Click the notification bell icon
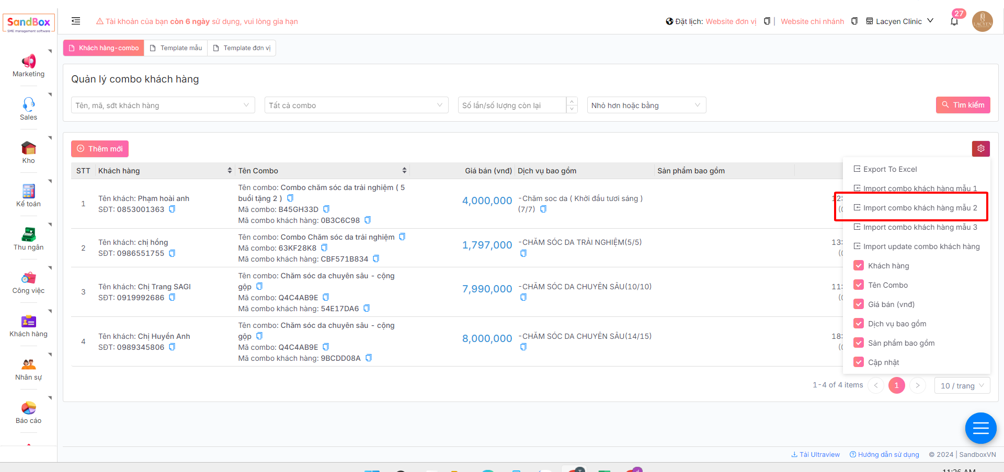1004x472 pixels. point(954,22)
